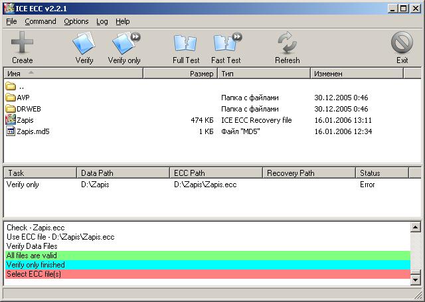Screen dimensions: 425x302
Task: Select the Zapis ICE ECC Recovery file
Action: tap(25, 120)
